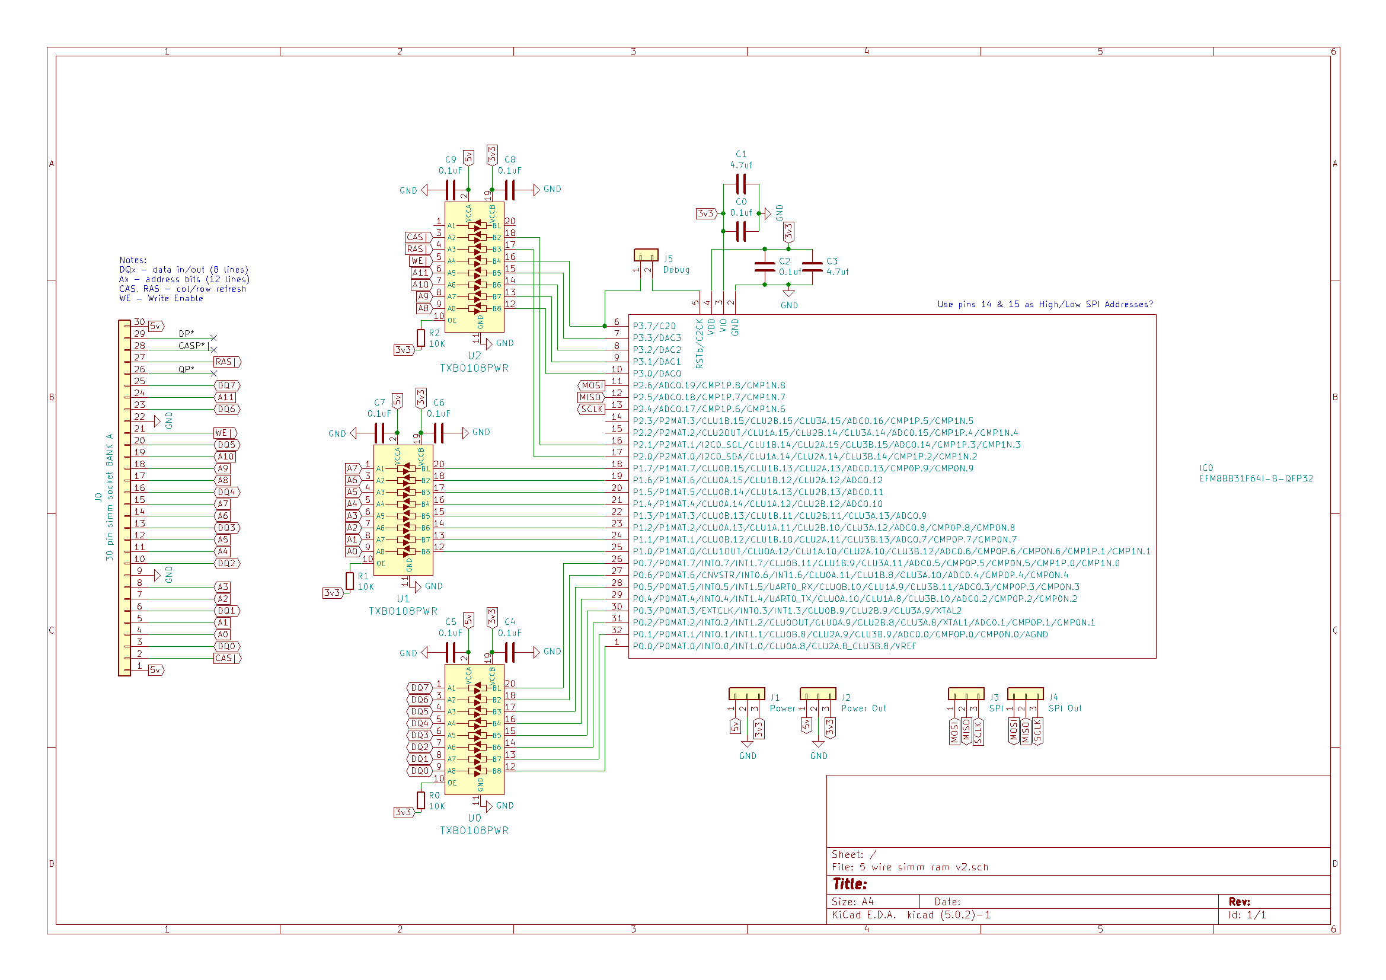Click capacitor C5 symbol near U0
The image size is (1386, 980).
pyautogui.click(x=450, y=652)
